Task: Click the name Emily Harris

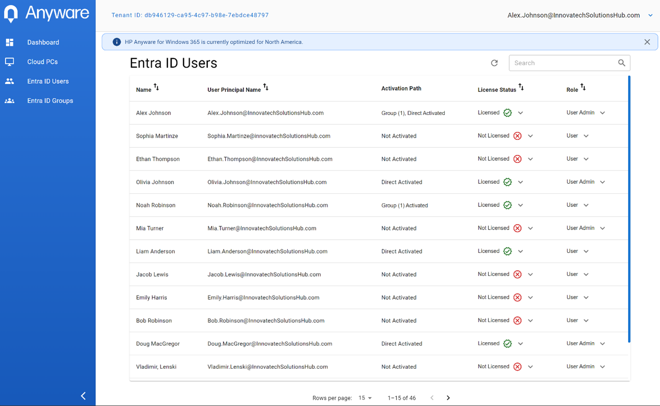Action: coord(151,298)
